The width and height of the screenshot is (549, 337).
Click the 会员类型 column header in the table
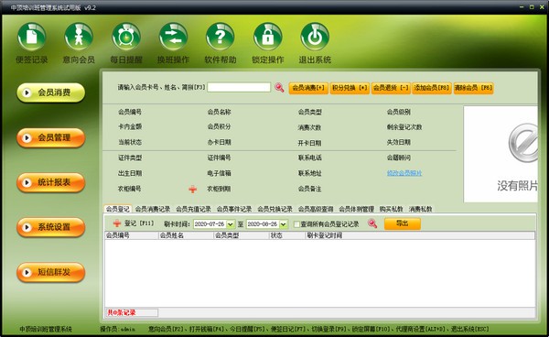tap(242, 235)
